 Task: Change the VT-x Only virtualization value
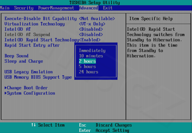coord(92,24)
